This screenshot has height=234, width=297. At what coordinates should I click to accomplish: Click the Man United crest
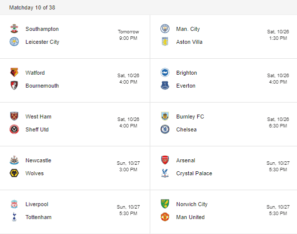coord(165,217)
